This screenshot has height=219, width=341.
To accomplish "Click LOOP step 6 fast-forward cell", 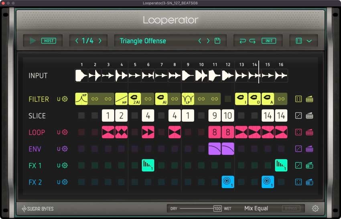I will tap(148, 132).
